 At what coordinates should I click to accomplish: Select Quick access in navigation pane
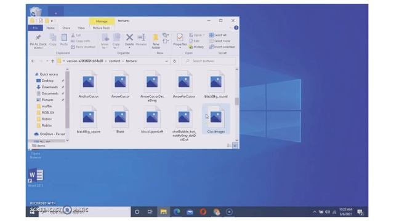(x=47, y=74)
